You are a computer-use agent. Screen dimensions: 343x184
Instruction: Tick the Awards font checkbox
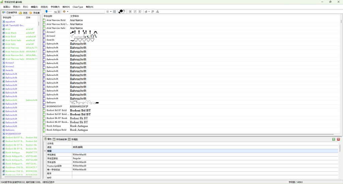coord(44,40)
